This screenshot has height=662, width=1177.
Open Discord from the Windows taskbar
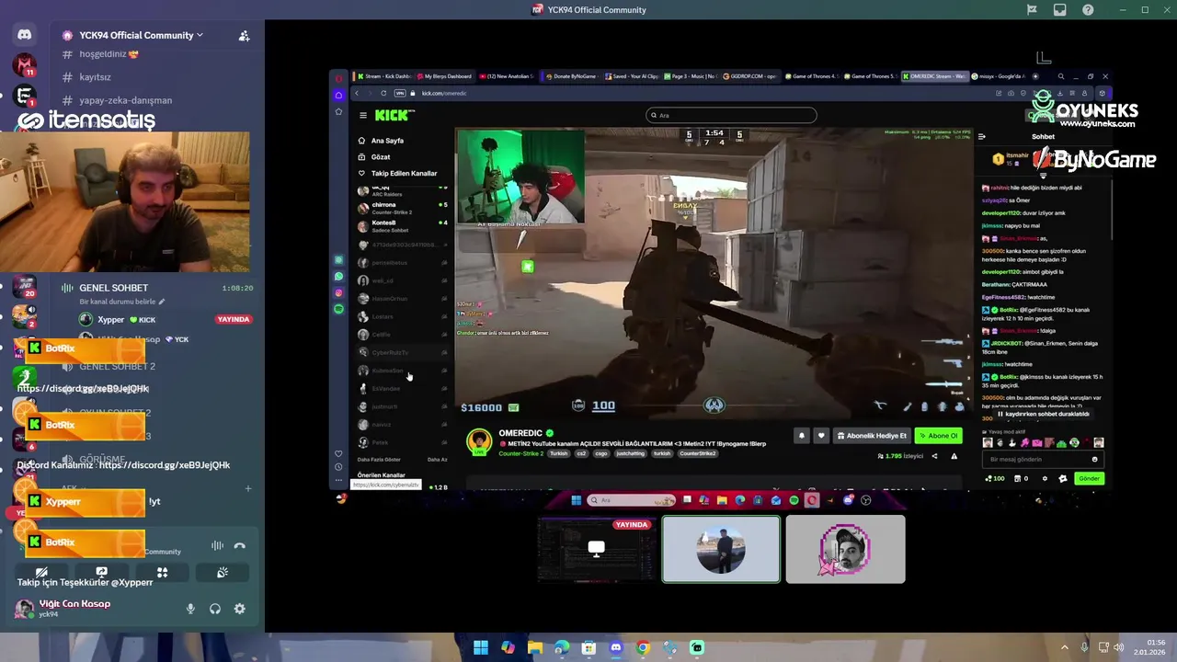[x=615, y=647]
